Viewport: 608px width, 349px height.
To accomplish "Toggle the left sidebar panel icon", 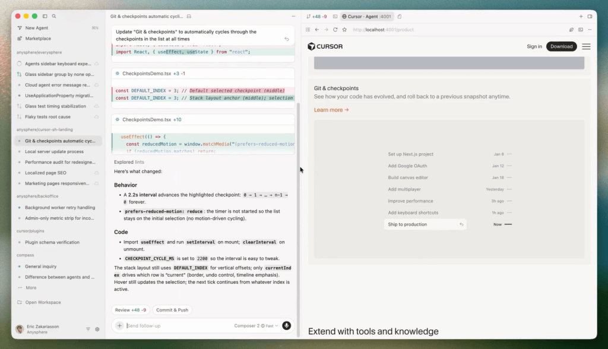I will pos(45,16).
